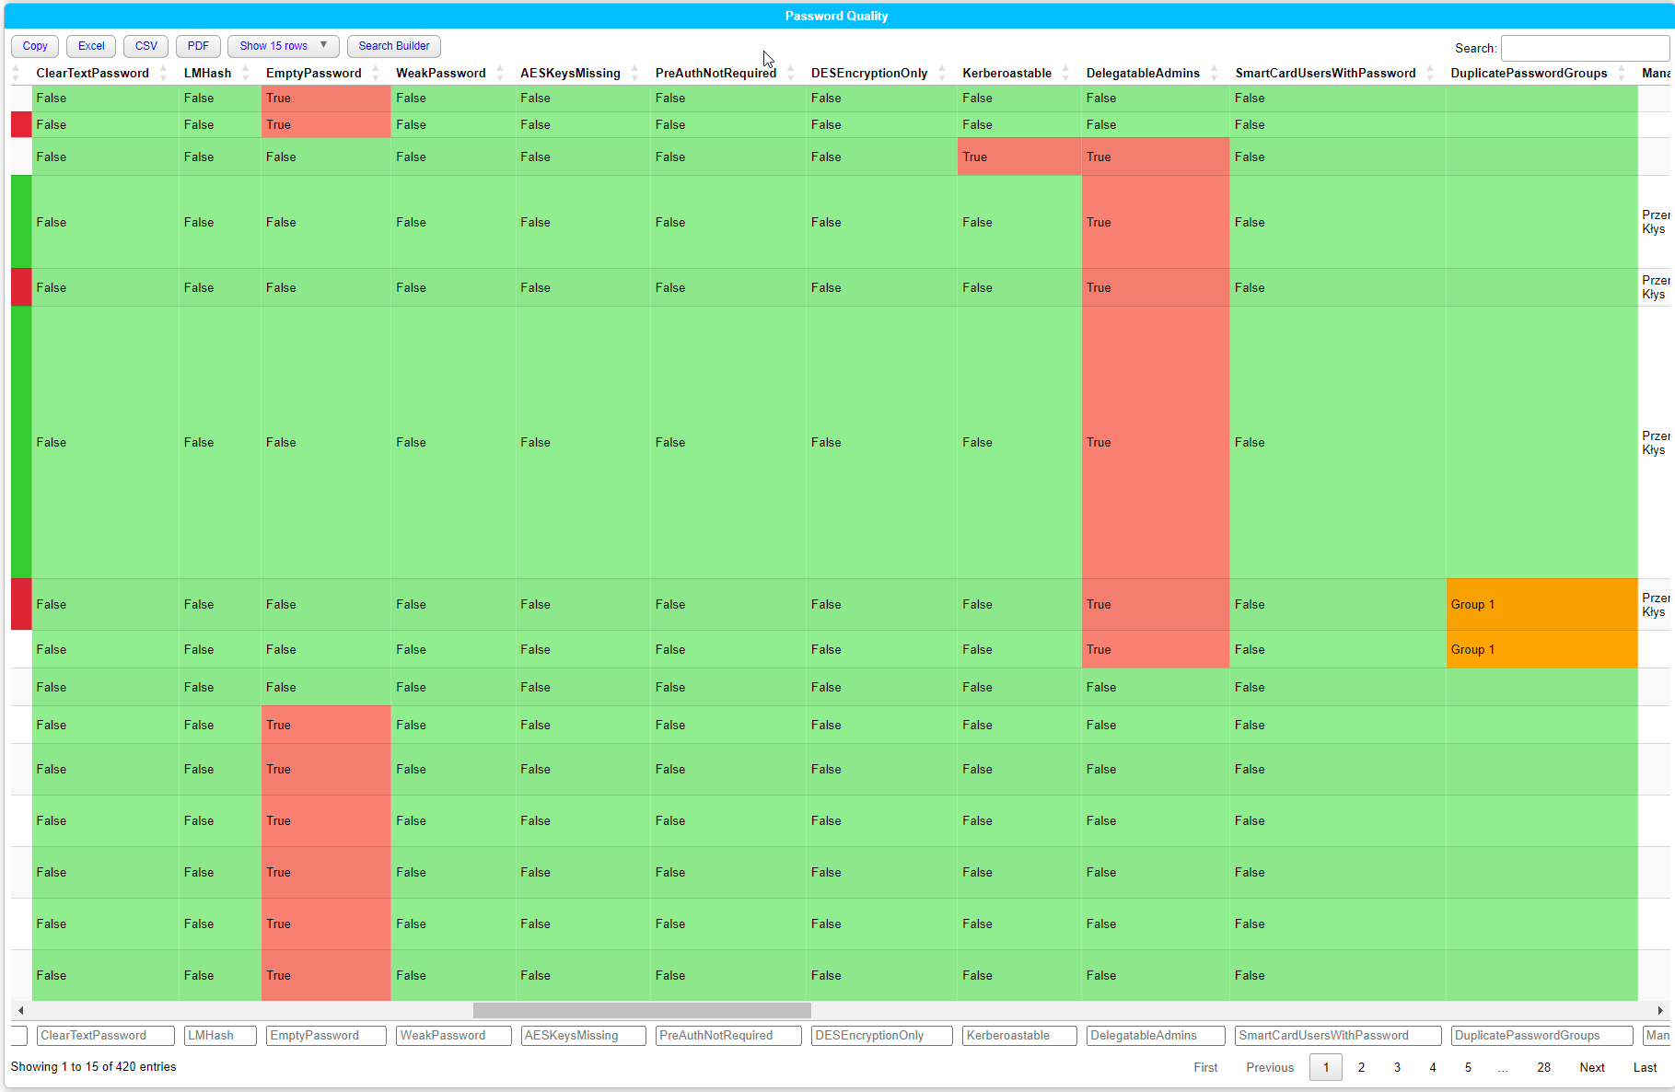Sort by DESEncryptionOnly column arrows
The image size is (1675, 1092).
[941, 73]
